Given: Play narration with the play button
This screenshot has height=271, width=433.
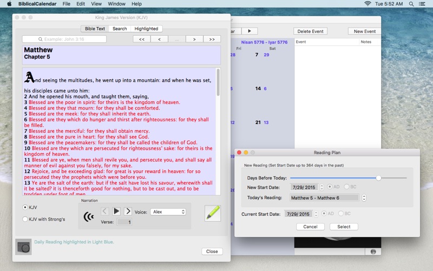Looking at the screenshot, I should click(x=116, y=211).
